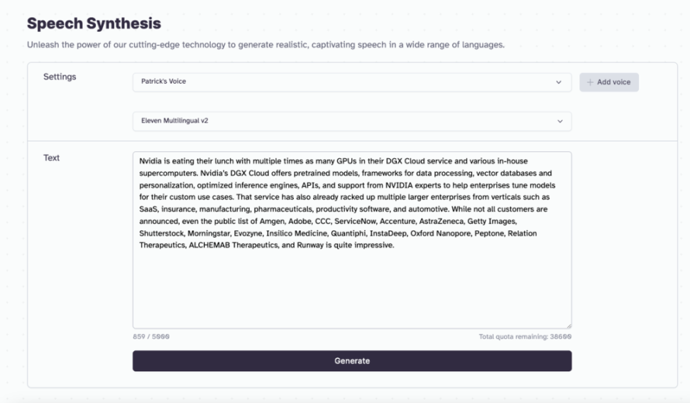Viewport: 690px width, 403px height.
Task: Click the empty area inside the text box
Action: point(351,291)
